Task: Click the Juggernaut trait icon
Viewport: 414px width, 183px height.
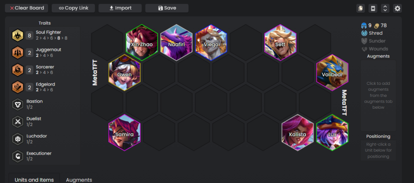Action: click(x=18, y=53)
